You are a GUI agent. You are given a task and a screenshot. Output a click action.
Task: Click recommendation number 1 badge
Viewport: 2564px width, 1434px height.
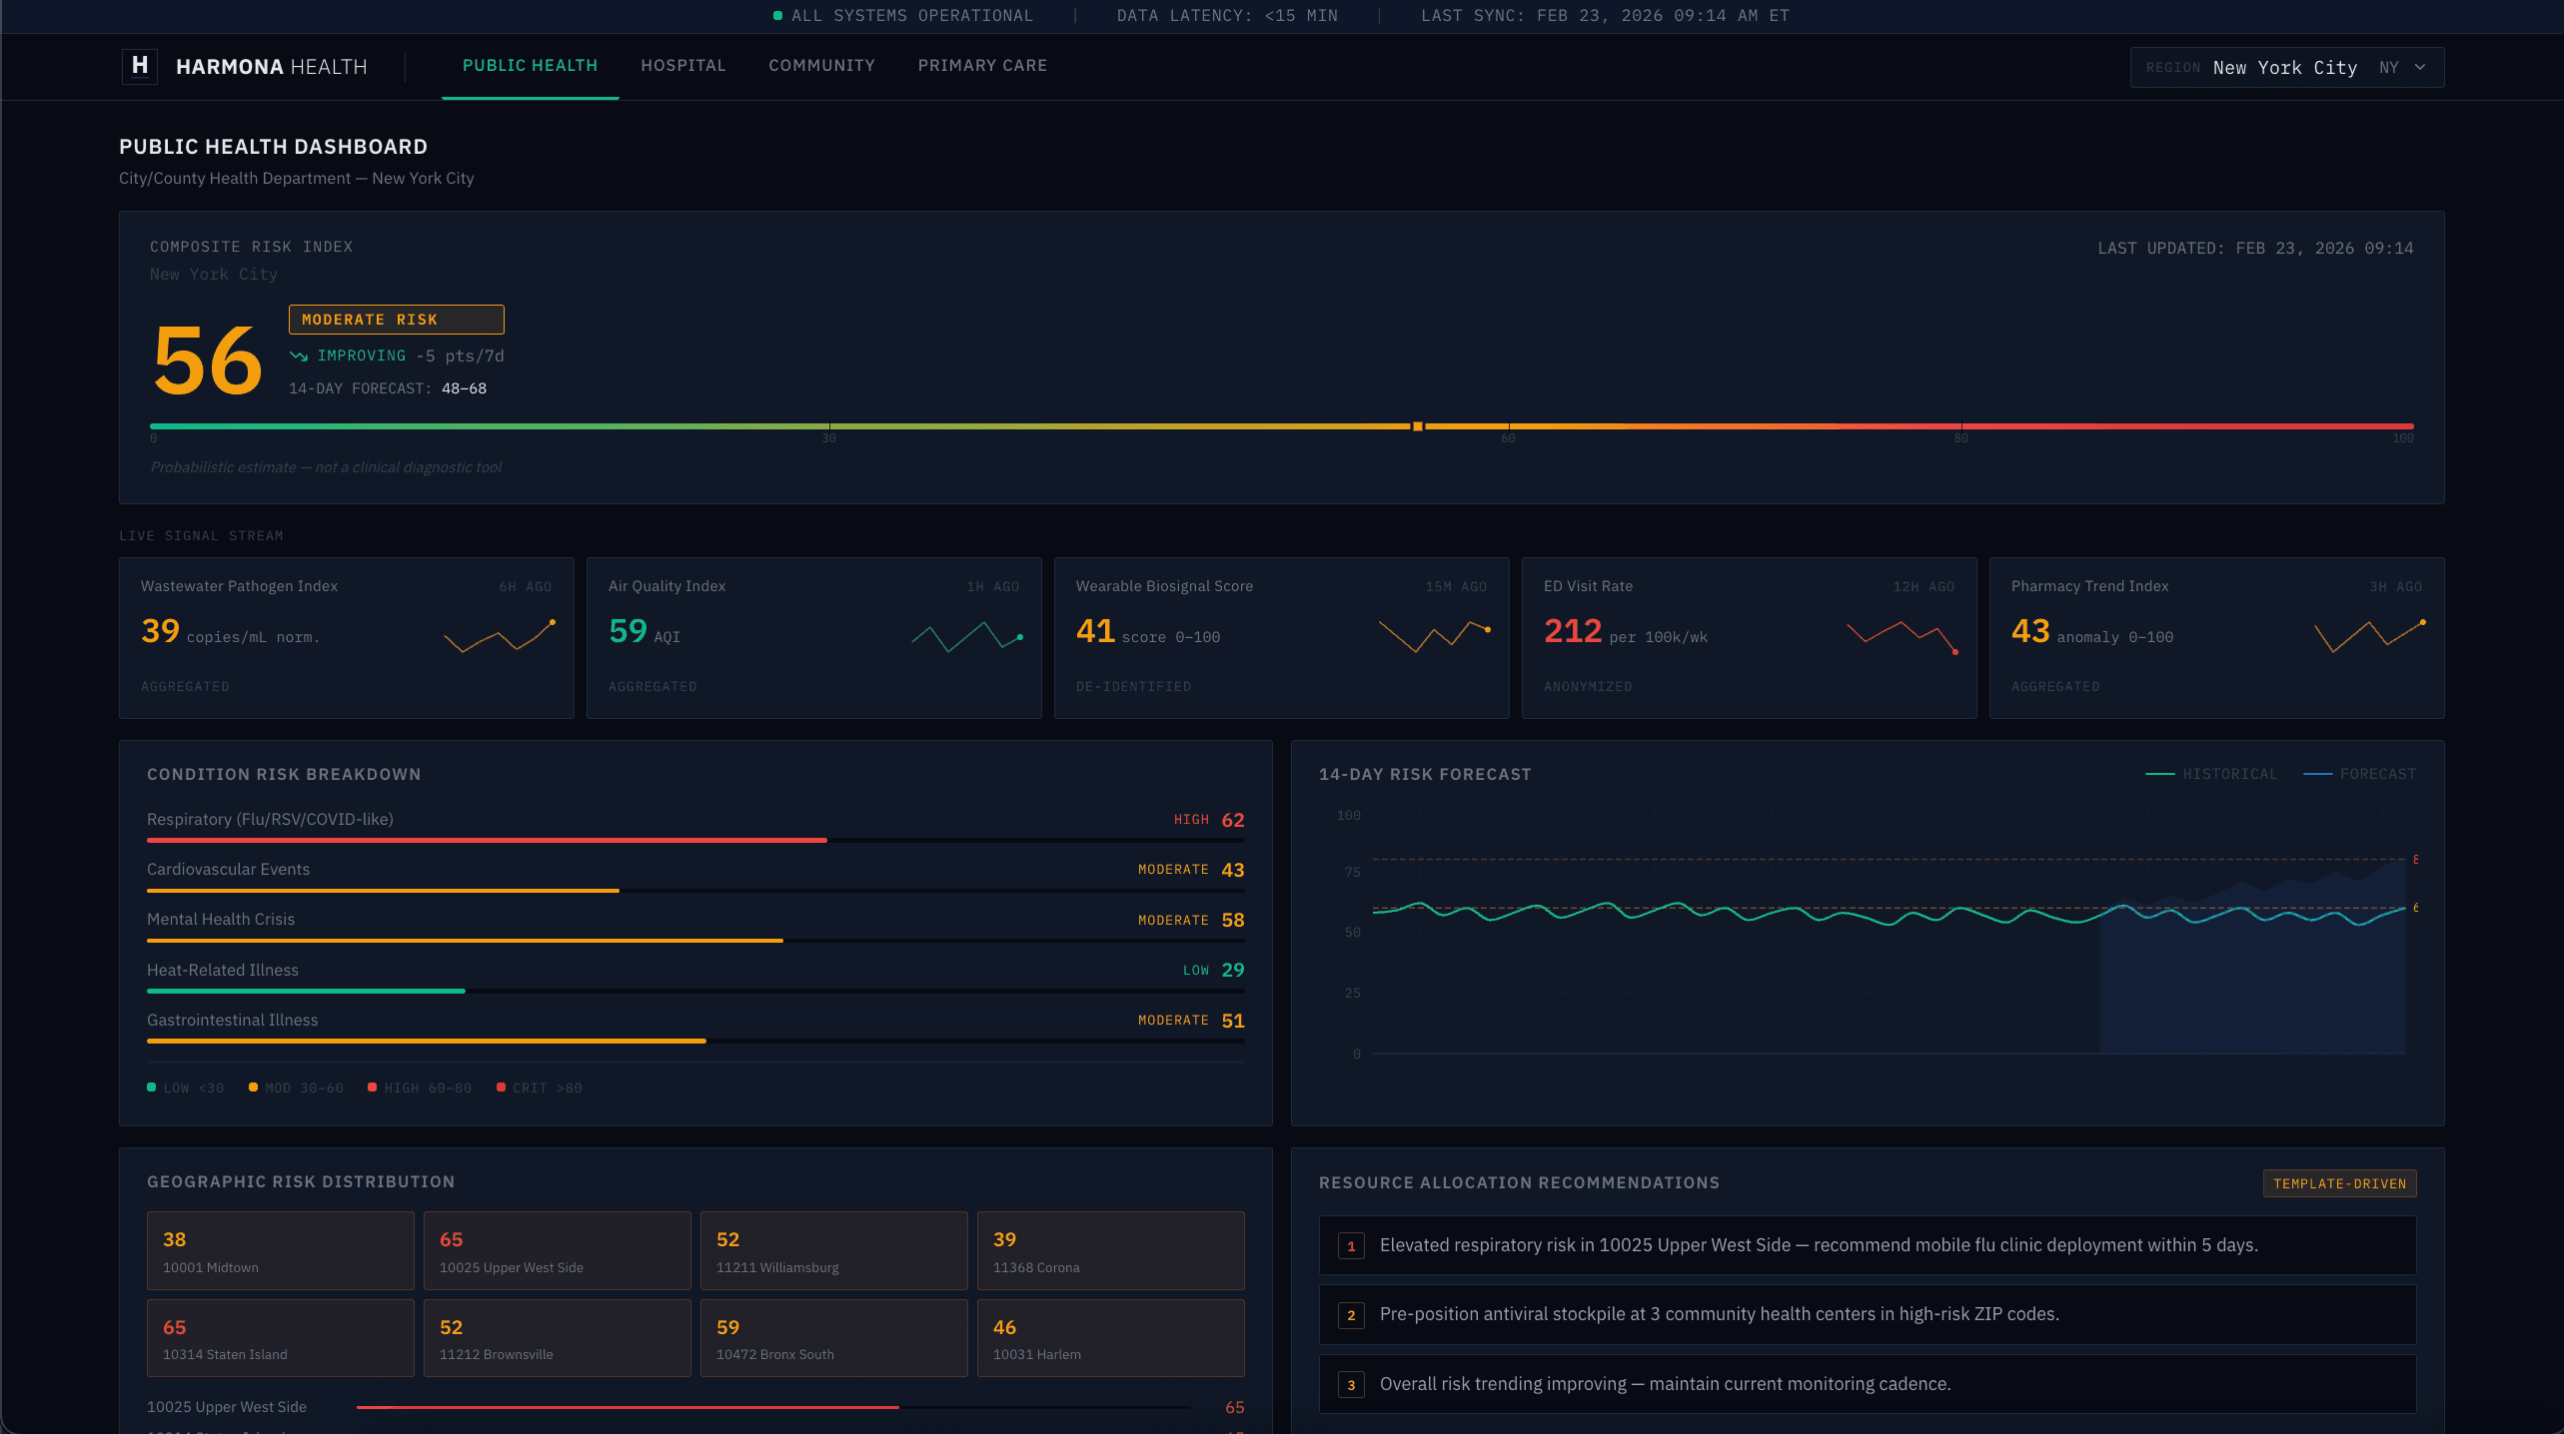point(1351,1246)
